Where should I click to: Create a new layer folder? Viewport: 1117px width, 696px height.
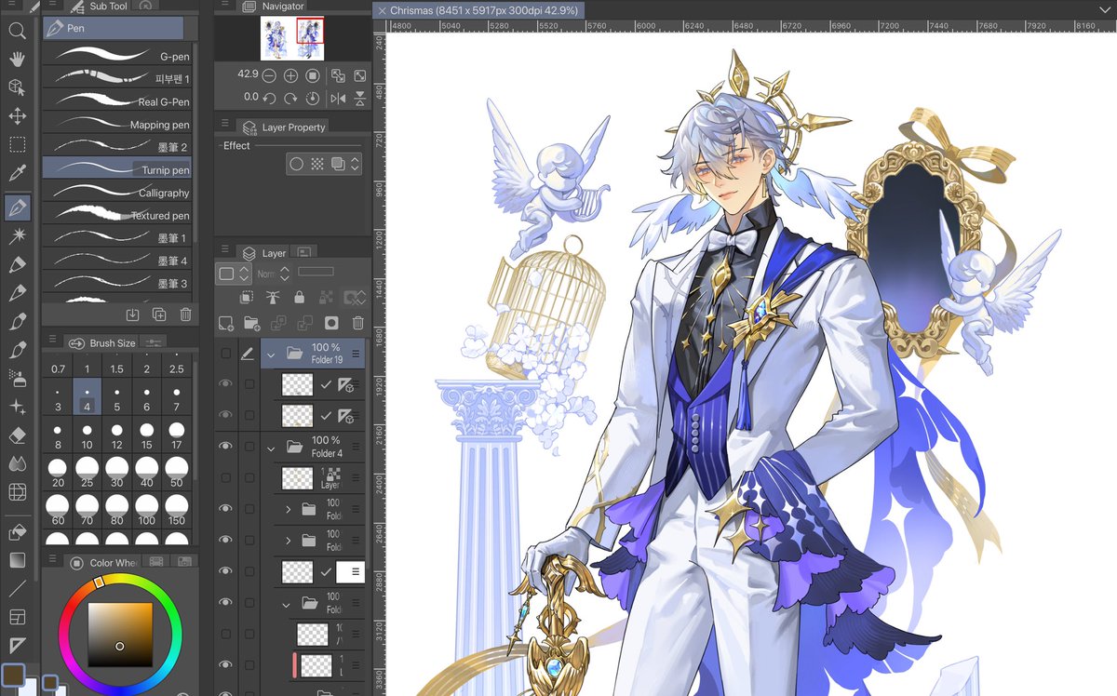point(251,323)
